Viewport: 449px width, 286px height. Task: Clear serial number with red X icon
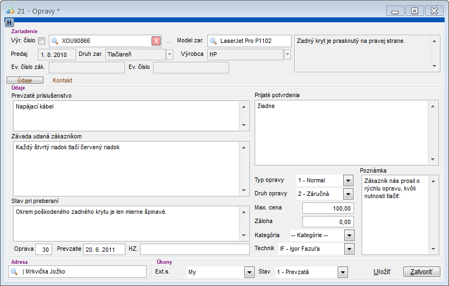156,41
